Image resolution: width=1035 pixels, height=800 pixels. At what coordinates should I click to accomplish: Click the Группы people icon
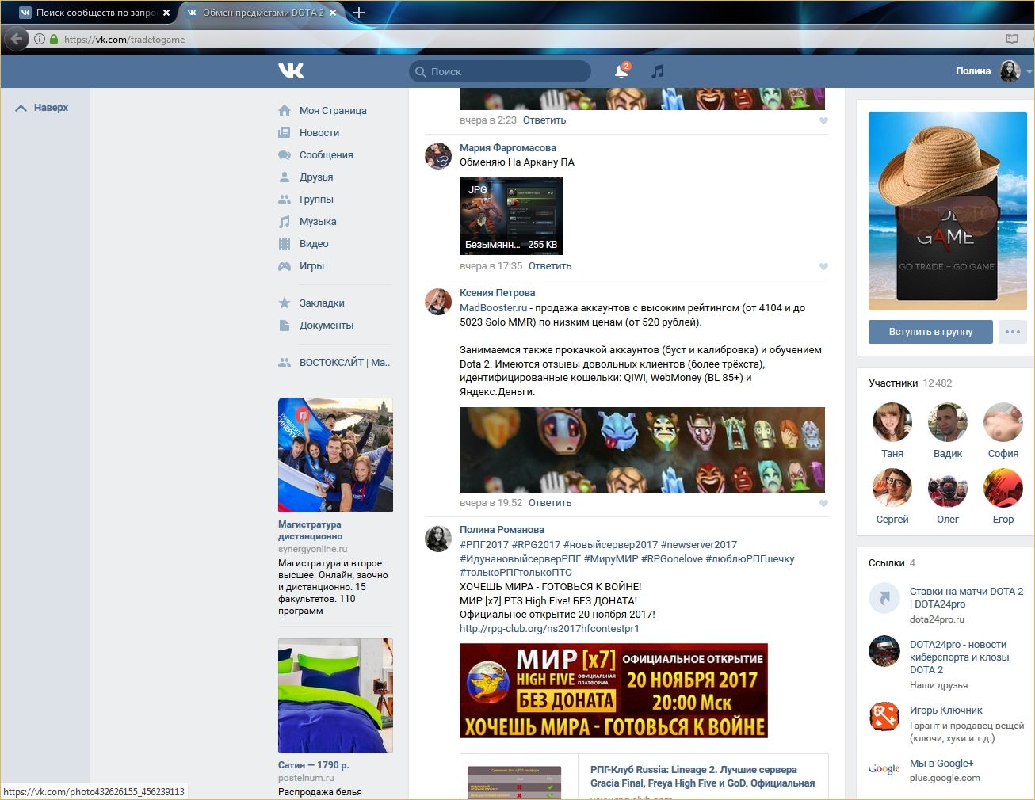click(x=285, y=200)
